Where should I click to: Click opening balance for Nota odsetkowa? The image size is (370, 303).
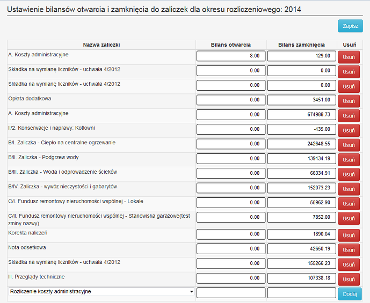[231, 249]
